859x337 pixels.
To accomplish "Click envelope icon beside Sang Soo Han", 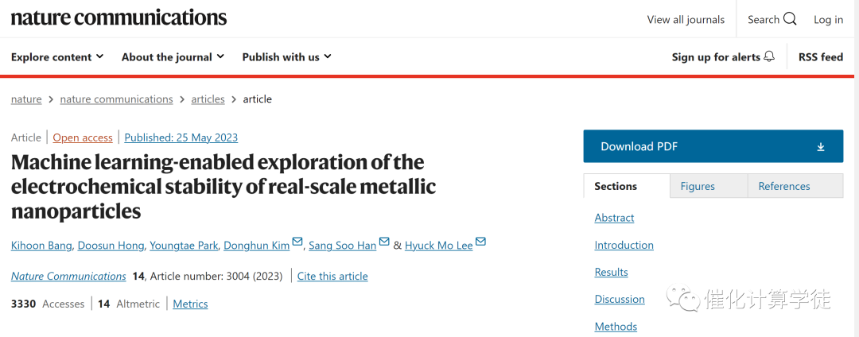I will click(x=384, y=242).
